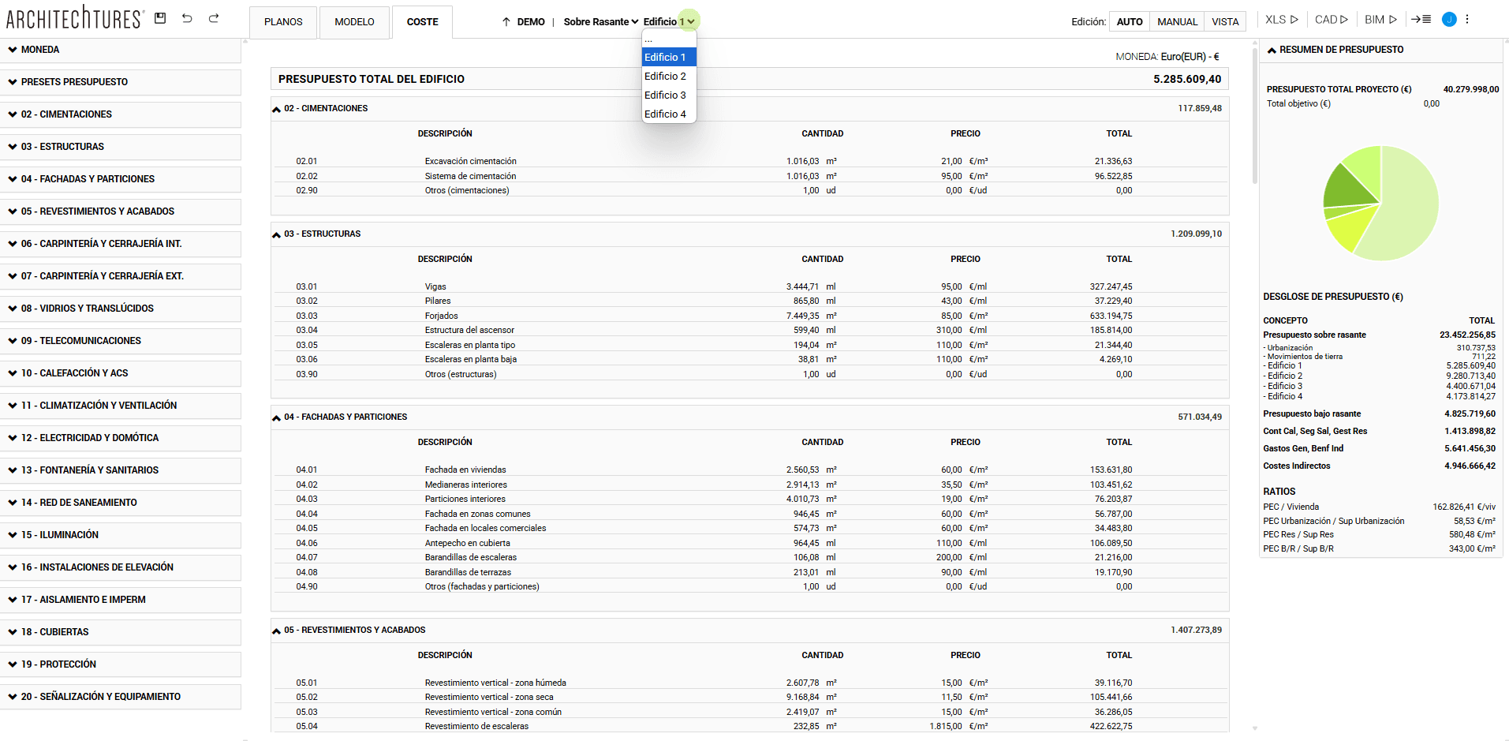Select Edificio 3 from the dropdown list

[x=665, y=95]
